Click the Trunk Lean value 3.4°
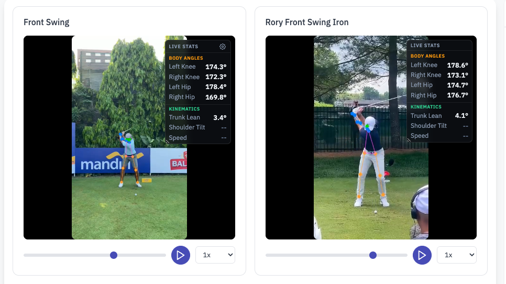The image size is (506, 284). coord(220,117)
